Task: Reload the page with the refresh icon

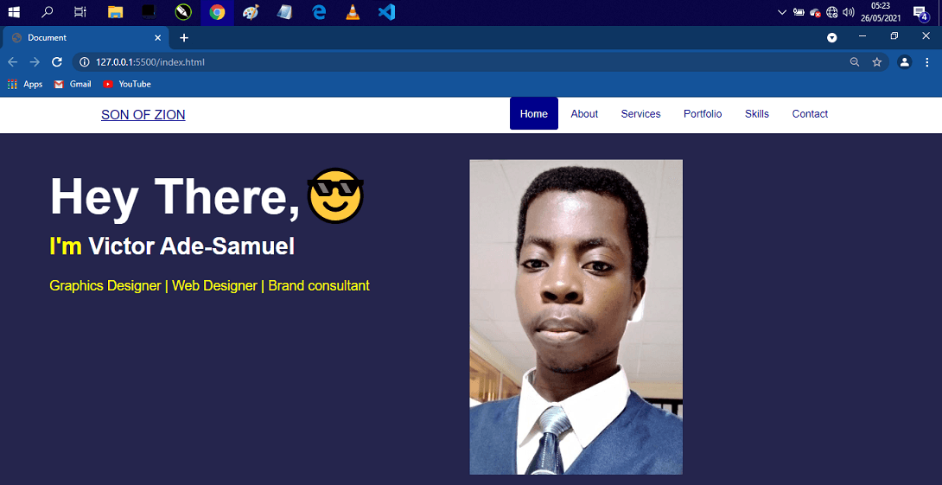Action: [x=57, y=62]
